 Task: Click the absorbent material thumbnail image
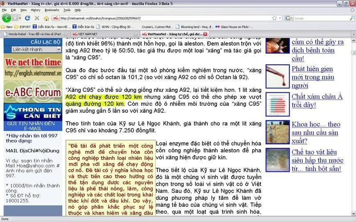(278, 160)
